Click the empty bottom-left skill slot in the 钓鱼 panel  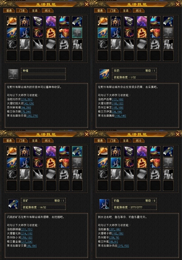tap(103, 185)
